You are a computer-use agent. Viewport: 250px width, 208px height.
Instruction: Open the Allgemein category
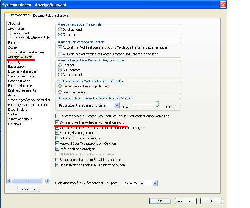tap(15, 24)
